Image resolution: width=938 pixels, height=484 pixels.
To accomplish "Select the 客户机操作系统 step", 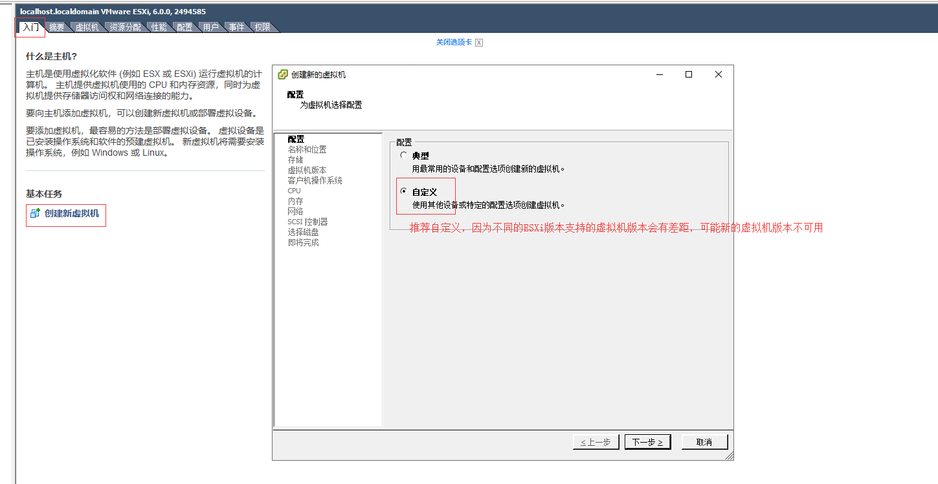I will 315,180.
